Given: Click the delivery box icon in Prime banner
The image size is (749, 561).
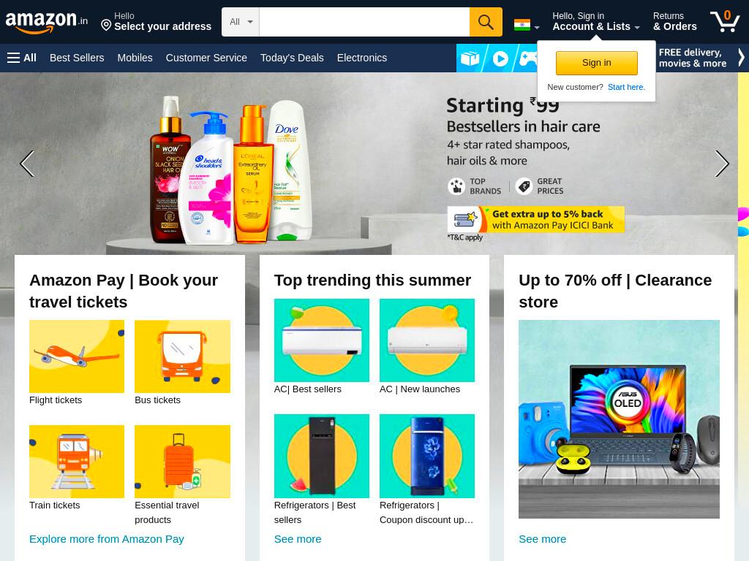Looking at the screenshot, I should pos(470,58).
